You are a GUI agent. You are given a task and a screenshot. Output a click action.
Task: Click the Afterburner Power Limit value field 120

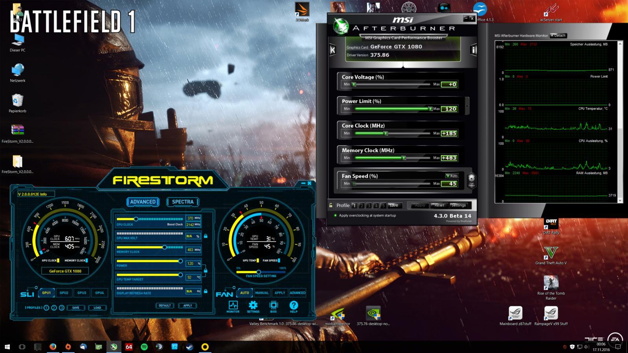(449, 109)
